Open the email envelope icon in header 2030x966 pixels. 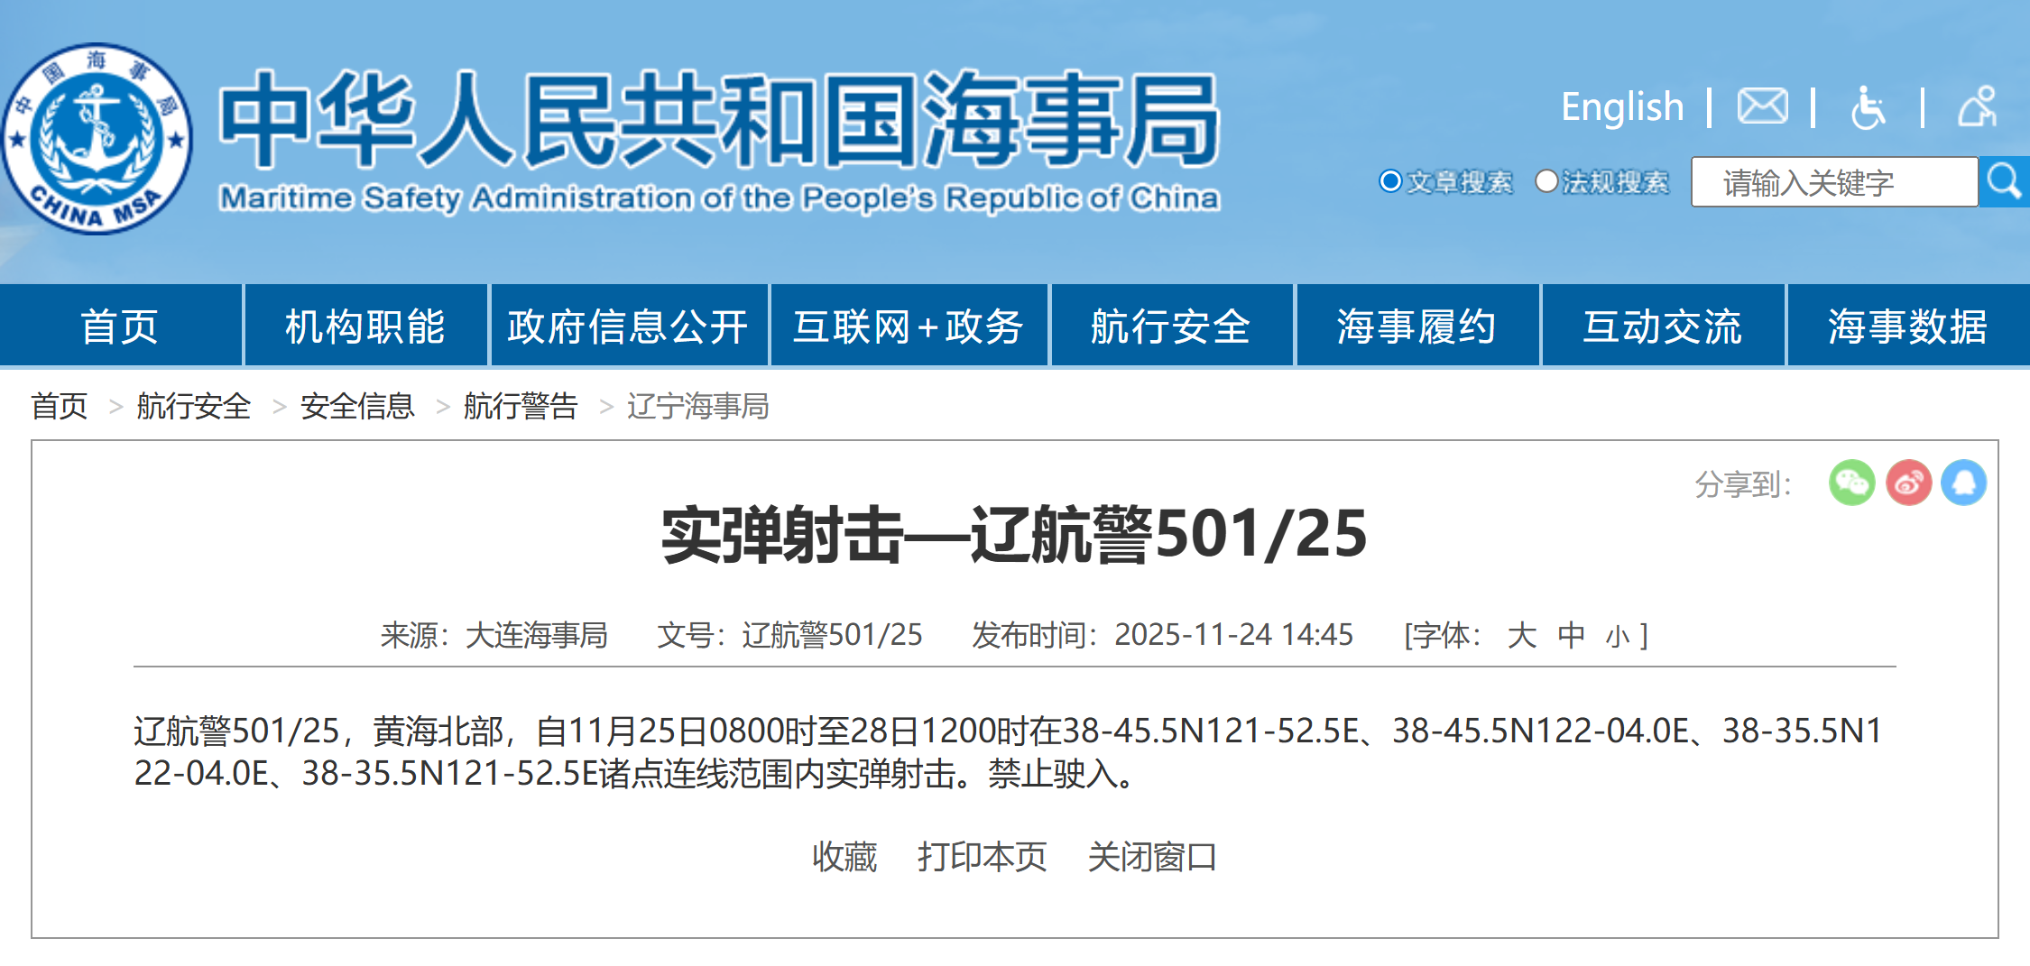pos(1762,107)
